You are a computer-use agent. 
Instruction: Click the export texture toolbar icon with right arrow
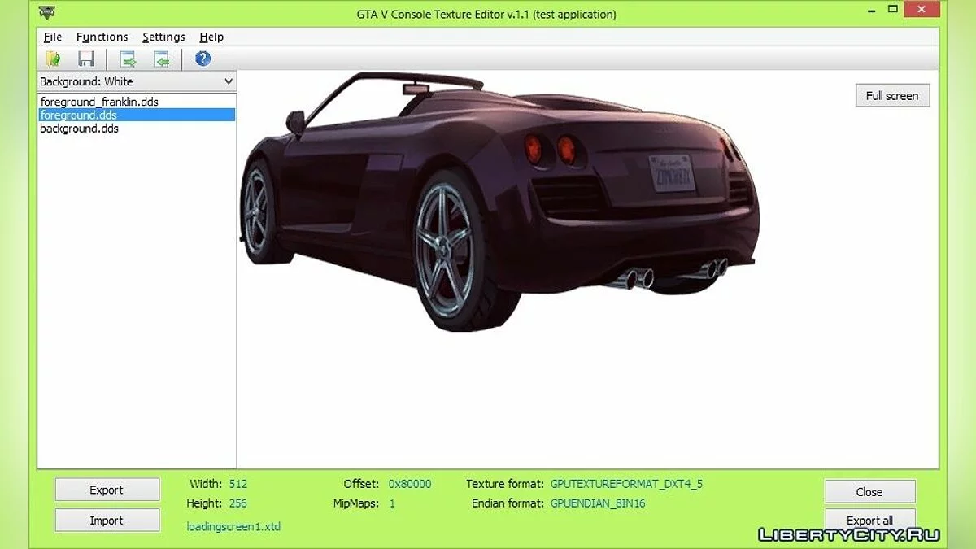(x=128, y=59)
